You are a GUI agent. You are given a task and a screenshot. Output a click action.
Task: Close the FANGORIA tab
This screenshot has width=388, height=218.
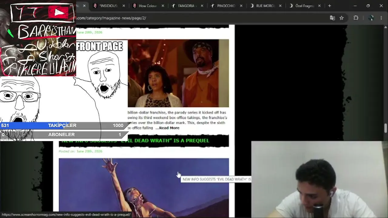[202, 6]
